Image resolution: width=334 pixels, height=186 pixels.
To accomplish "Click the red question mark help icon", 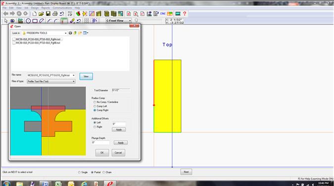I will (x=185, y=14).
